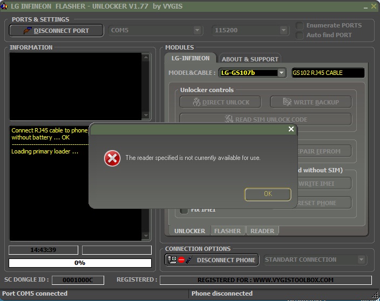Screen dimensions: 380x301
Task: Open the STANDART CONNECTION dropdown
Action: click(x=361, y=260)
